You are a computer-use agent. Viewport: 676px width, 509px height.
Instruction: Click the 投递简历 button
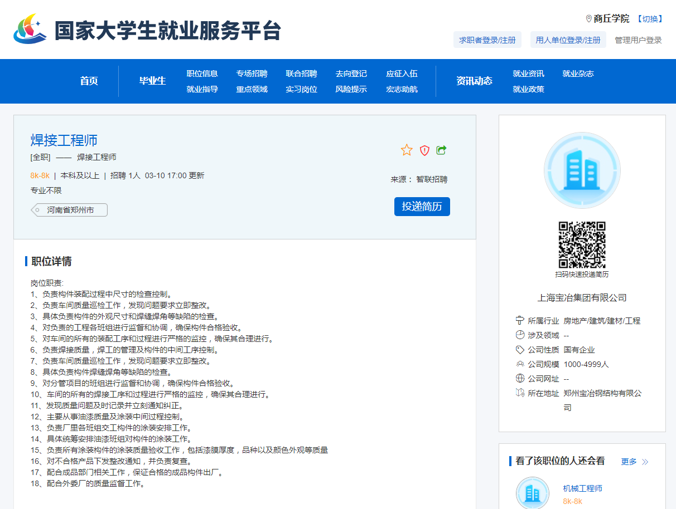pyautogui.click(x=422, y=207)
